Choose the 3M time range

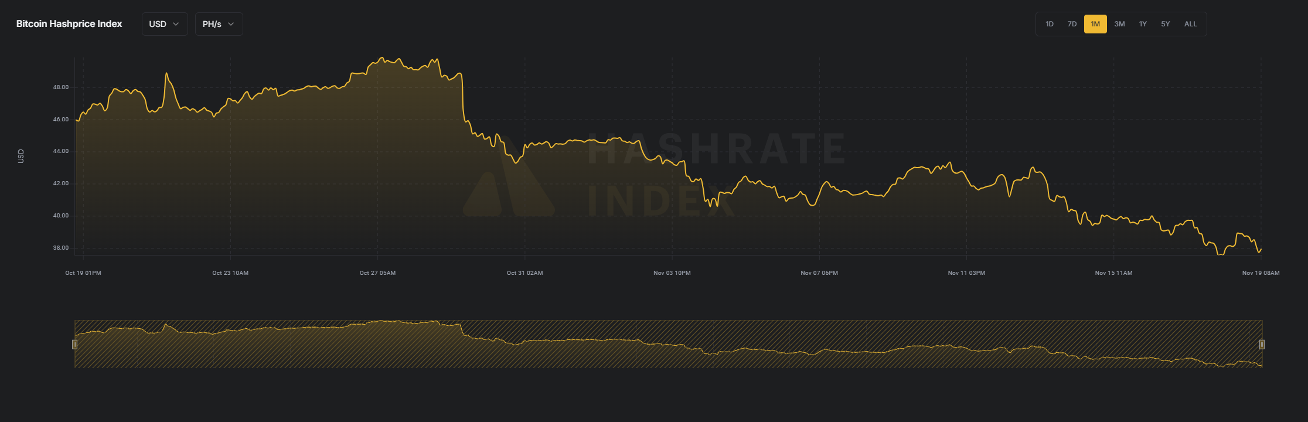(x=1119, y=24)
